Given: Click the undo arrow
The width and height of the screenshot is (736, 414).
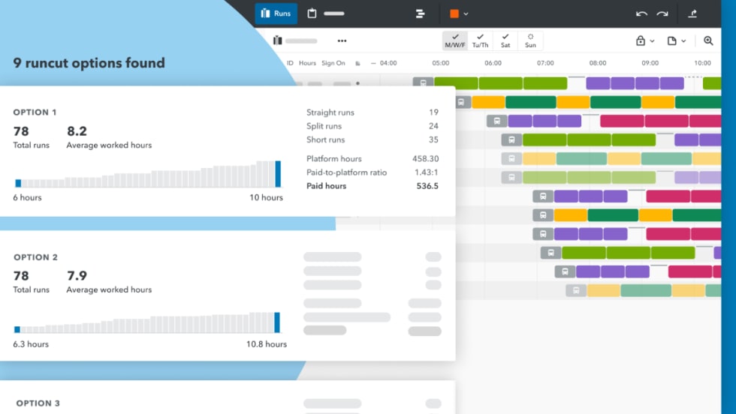Looking at the screenshot, I should [x=641, y=13].
